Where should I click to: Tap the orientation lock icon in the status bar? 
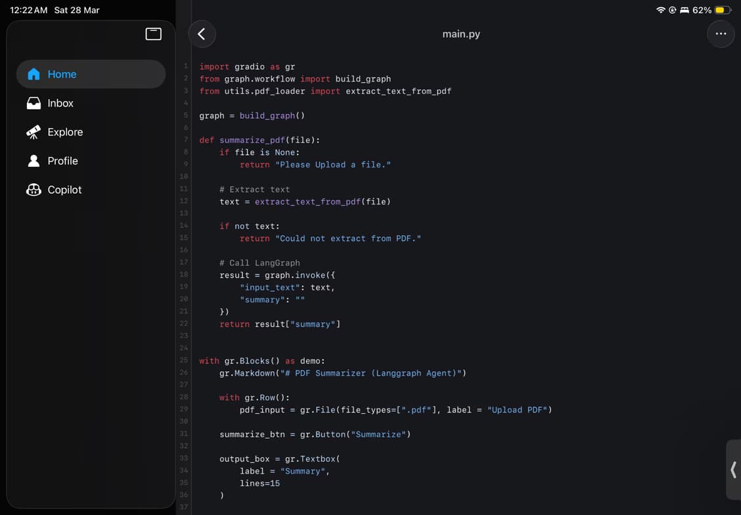tap(672, 10)
